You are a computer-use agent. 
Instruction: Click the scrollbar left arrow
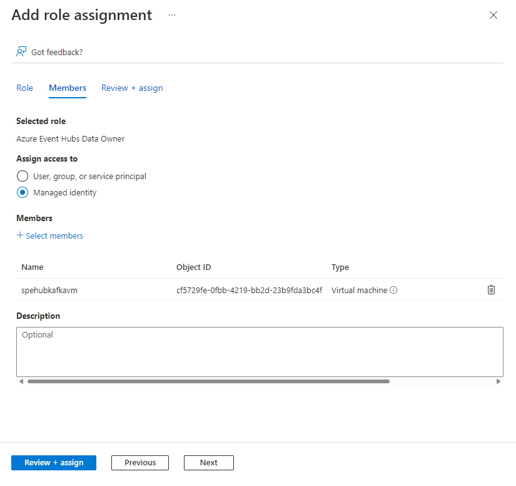(21, 381)
